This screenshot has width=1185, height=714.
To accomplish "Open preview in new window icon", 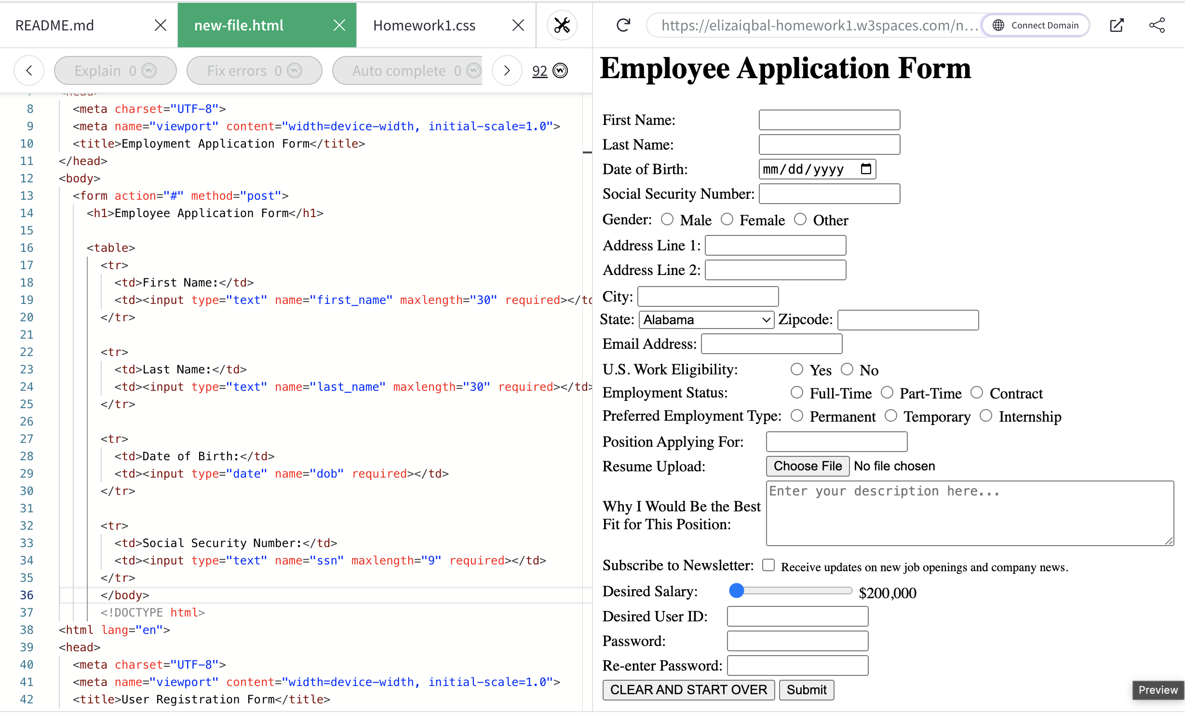I will point(1117,25).
